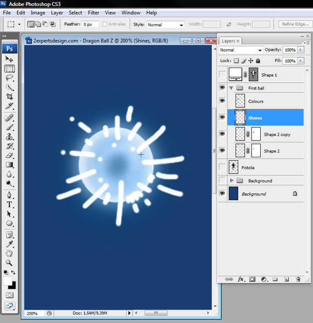Image resolution: width=313 pixels, height=323 pixels.
Task: Select the Dodge tool
Action: pyautogui.click(x=9, y=183)
